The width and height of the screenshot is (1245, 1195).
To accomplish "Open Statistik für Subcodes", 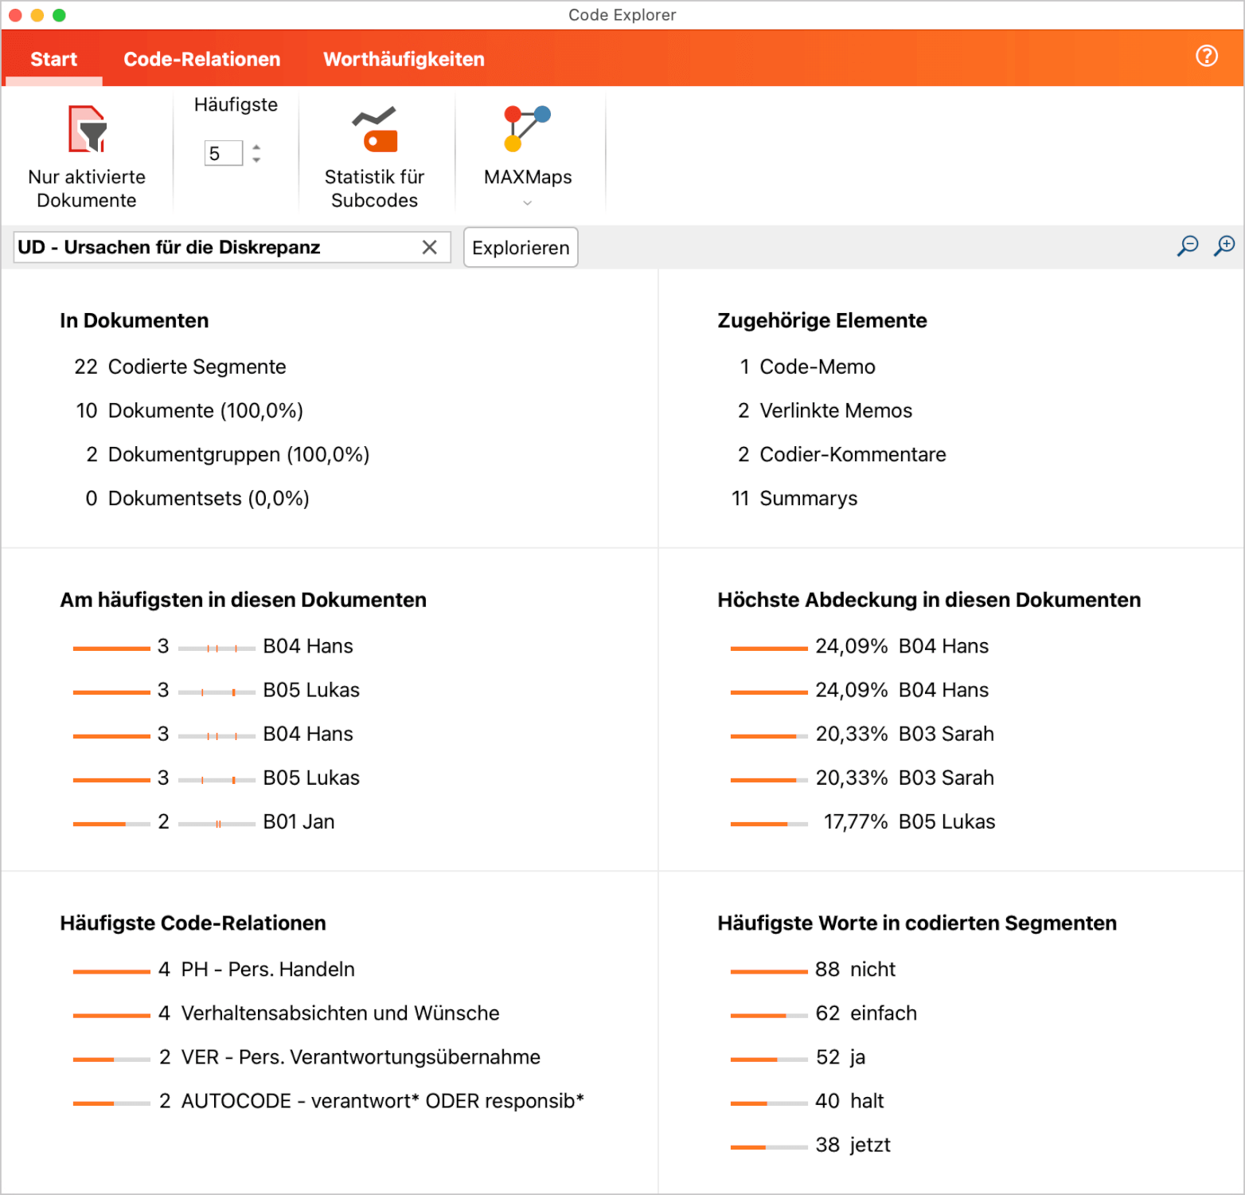I will (x=374, y=130).
